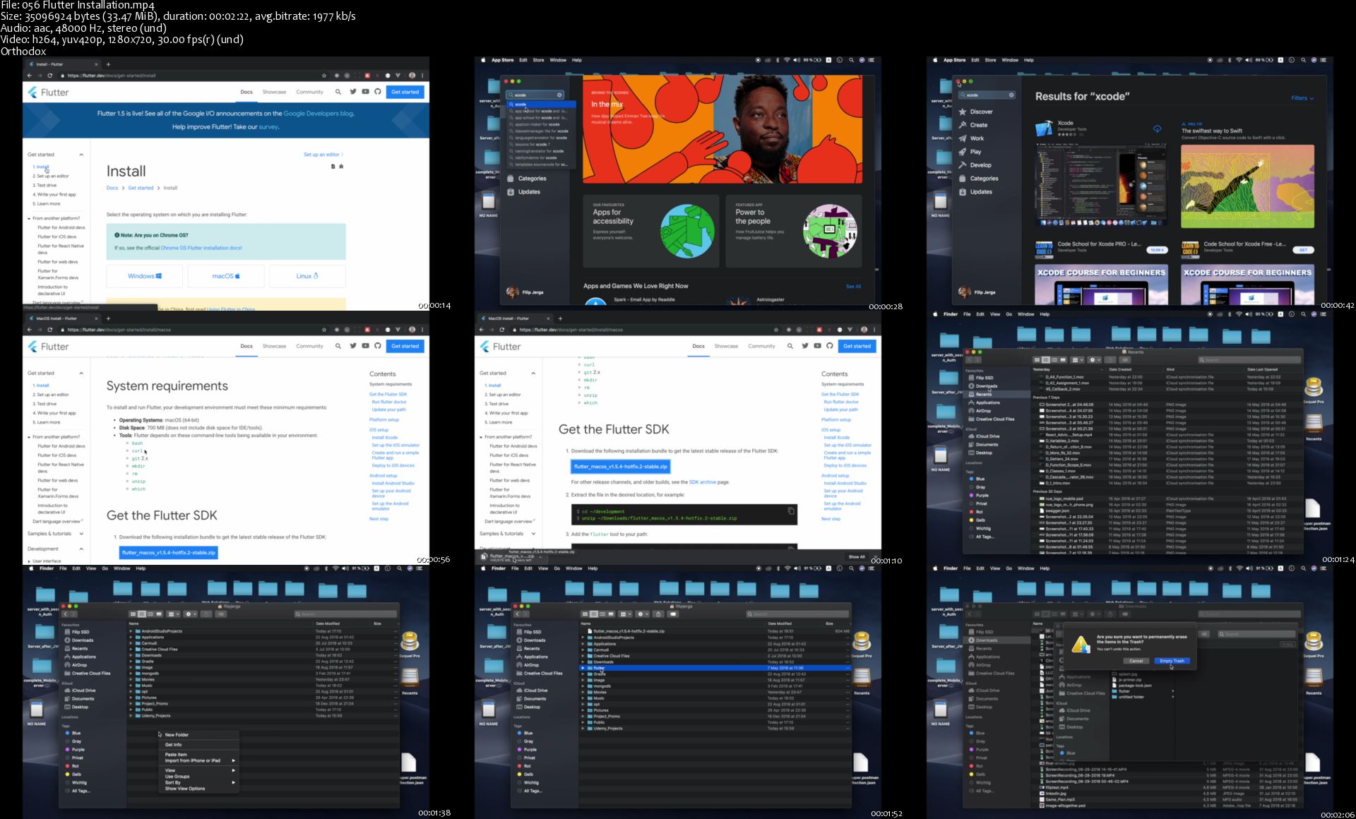Click Show All on the download bar at 00:01:10

pyautogui.click(x=857, y=557)
